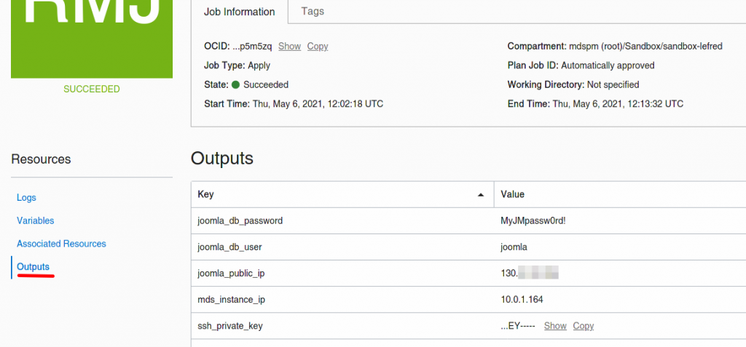
Task: Select the password value MyJMpassw0rd!
Action: coord(533,220)
